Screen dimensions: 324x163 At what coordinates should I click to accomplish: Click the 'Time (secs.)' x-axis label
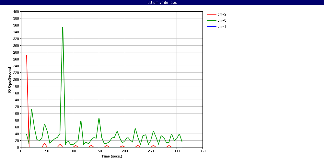112,156
